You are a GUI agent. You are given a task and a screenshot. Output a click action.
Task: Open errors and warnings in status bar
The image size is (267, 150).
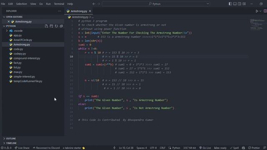click(x=6, y=148)
